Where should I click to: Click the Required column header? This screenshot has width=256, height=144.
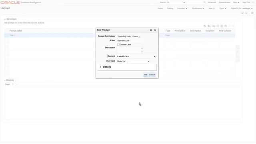pyautogui.click(x=210, y=31)
